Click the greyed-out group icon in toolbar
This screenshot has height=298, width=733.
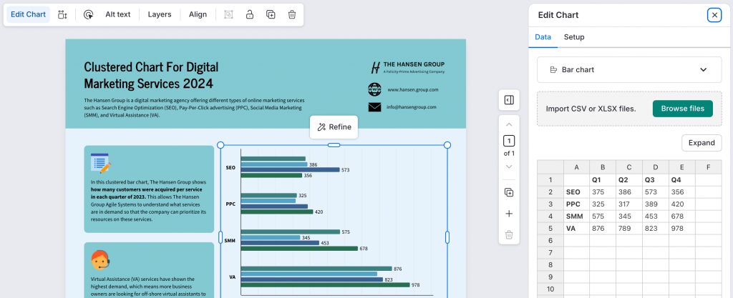(x=228, y=14)
